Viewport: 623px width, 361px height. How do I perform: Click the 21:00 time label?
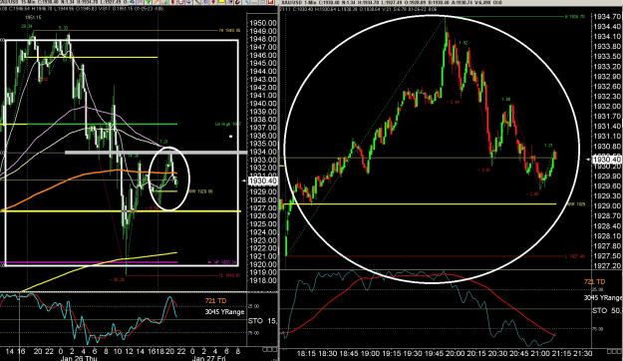540,353
